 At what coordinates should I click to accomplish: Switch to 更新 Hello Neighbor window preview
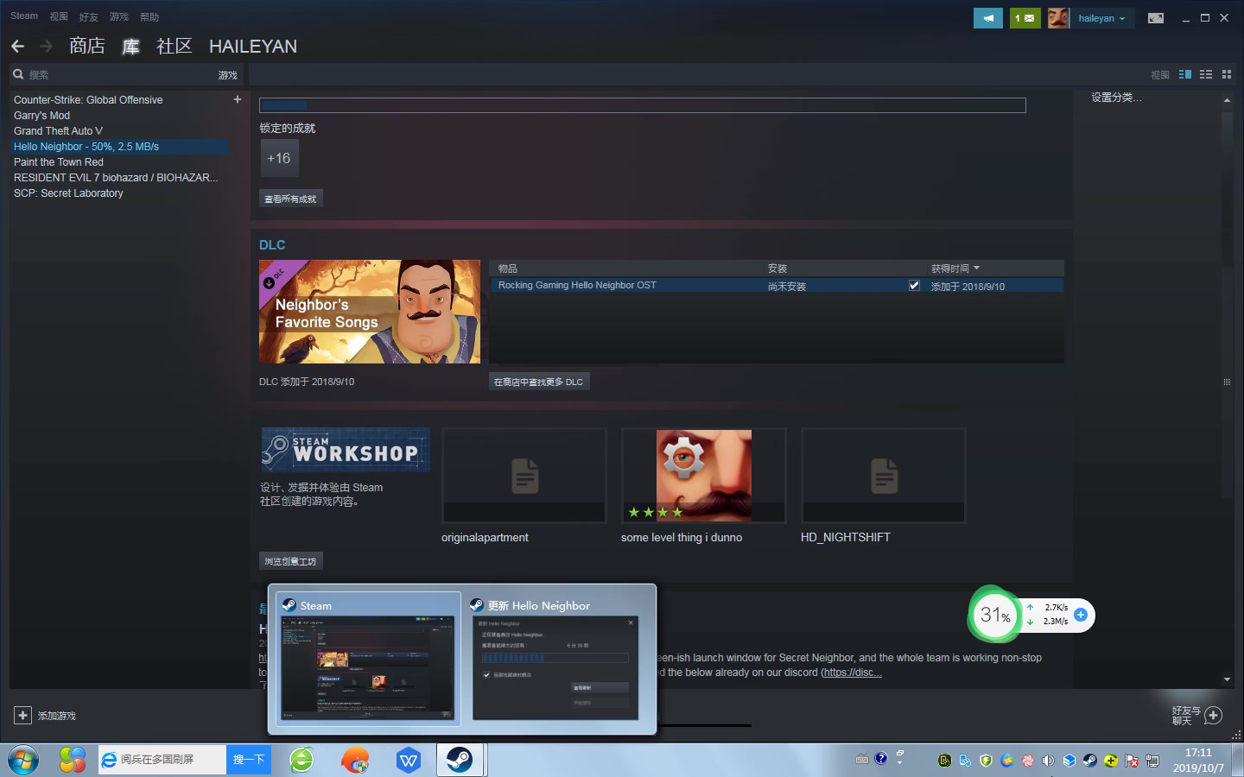point(555,660)
